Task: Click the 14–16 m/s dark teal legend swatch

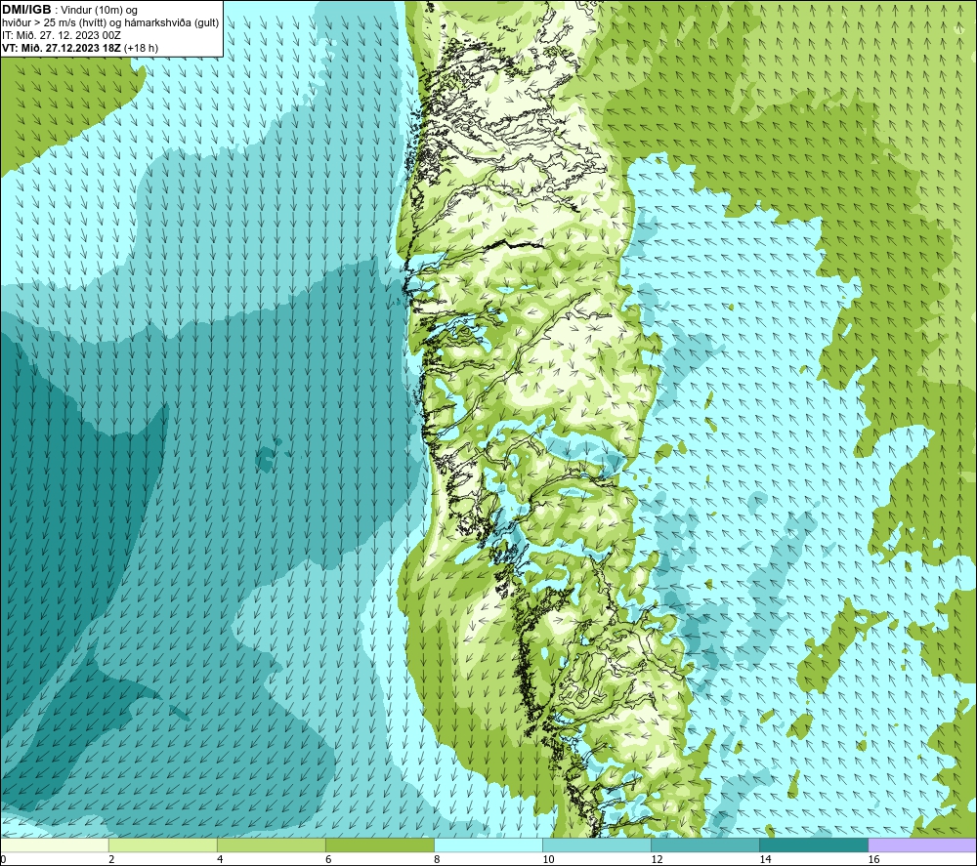Action: coord(813,845)
